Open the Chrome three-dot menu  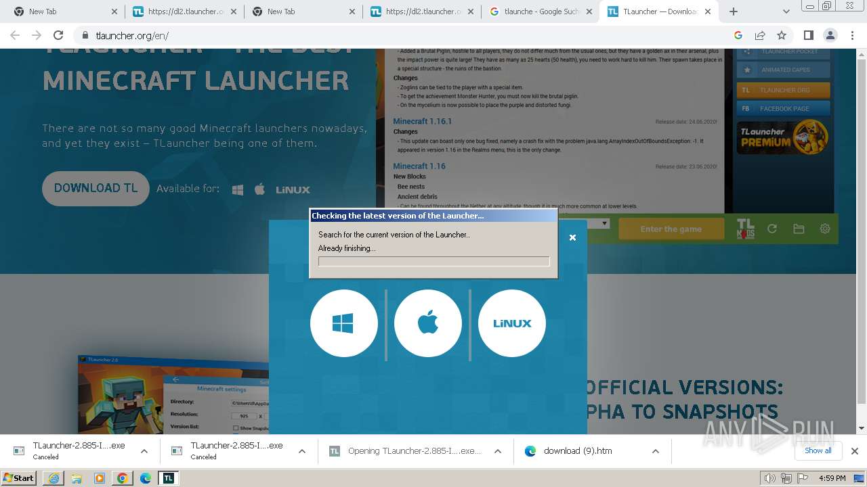[x=852, y=36]
